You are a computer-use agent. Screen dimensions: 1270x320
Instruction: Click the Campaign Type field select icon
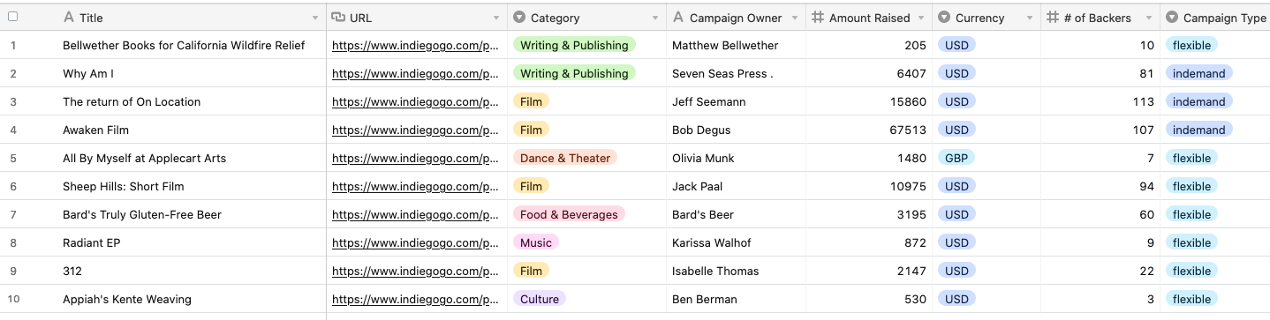coord(1171,18)
